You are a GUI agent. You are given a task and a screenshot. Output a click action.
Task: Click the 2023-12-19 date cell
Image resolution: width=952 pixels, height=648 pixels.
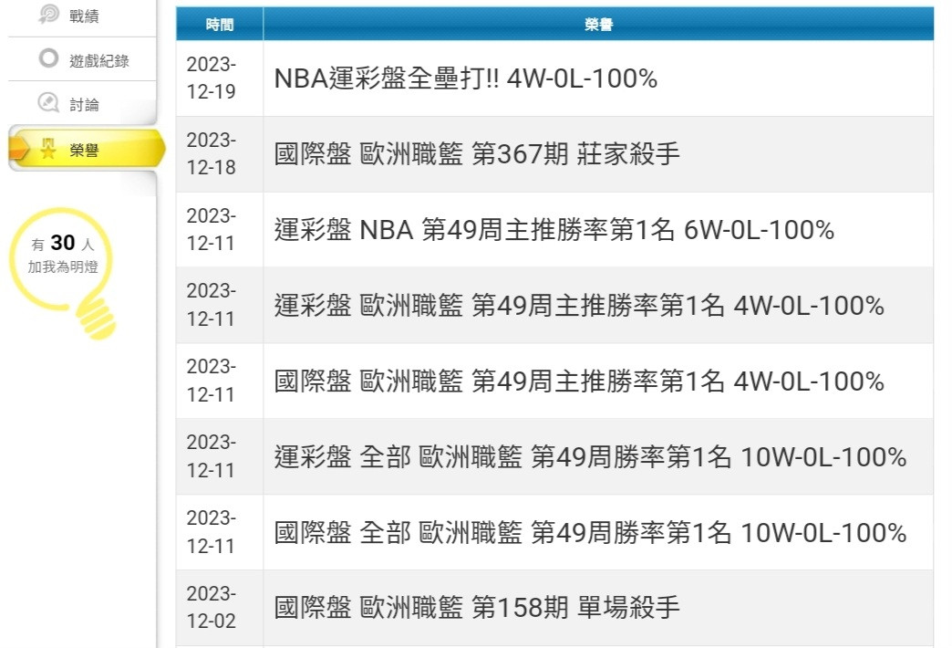click(x=219, y=78)
